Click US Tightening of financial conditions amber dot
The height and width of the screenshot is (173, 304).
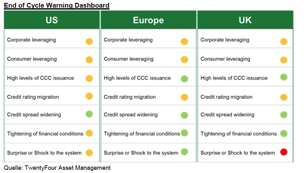coord(89,133)
